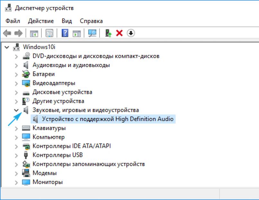
Task: Open Help via blue question mark icon
Action: tap(65, 33)
